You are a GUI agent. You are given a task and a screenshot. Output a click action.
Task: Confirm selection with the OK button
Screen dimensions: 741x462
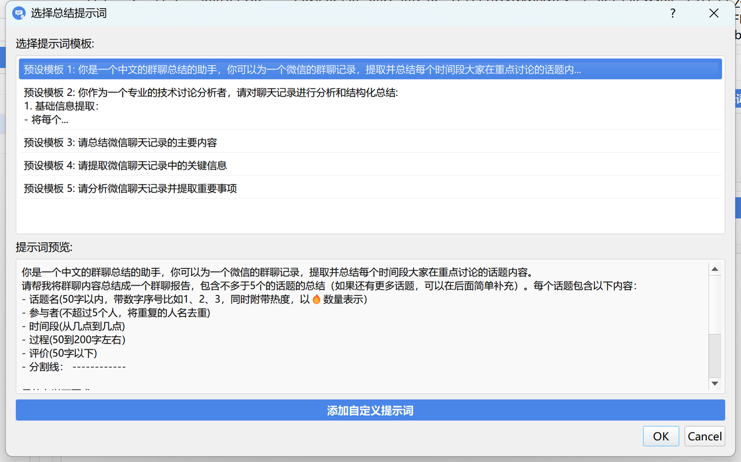pyautogui.click(x=661, y=437)
